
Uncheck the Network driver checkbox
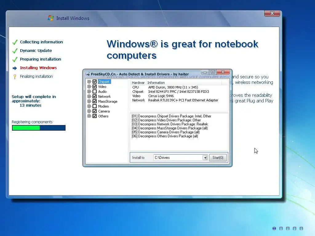pos(95,96)
